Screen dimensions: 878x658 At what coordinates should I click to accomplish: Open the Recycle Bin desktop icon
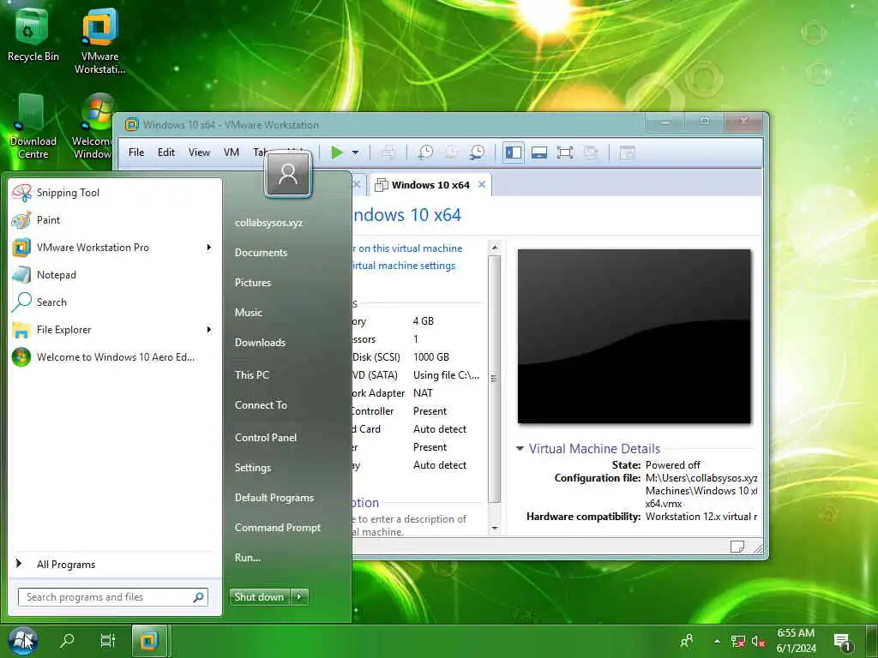pos(33,36)
